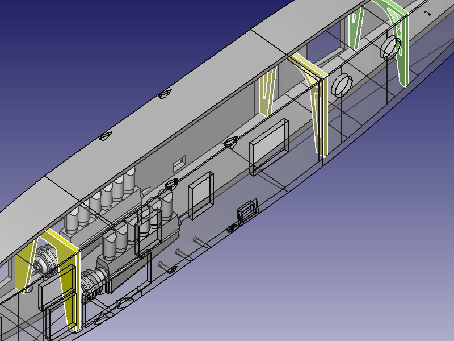This screenshot has height=341, width=454.
Task: Select teardrop fitting just above the engine
Action: (171, 184)
